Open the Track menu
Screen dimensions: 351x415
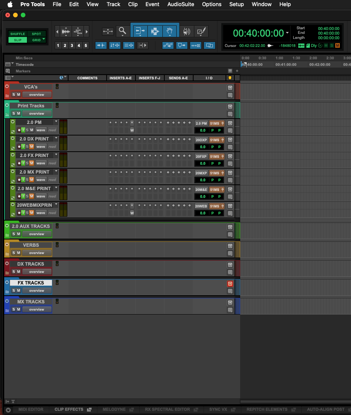pyautogui.click(x=114, y=4)
